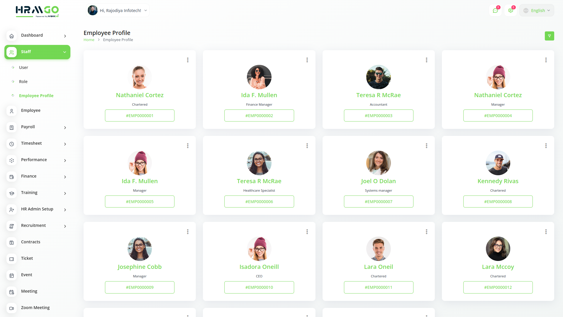Click the Ticket sidebar icon
The width and height of the screenshot is (563, 317).
click(x=12, y=259)
